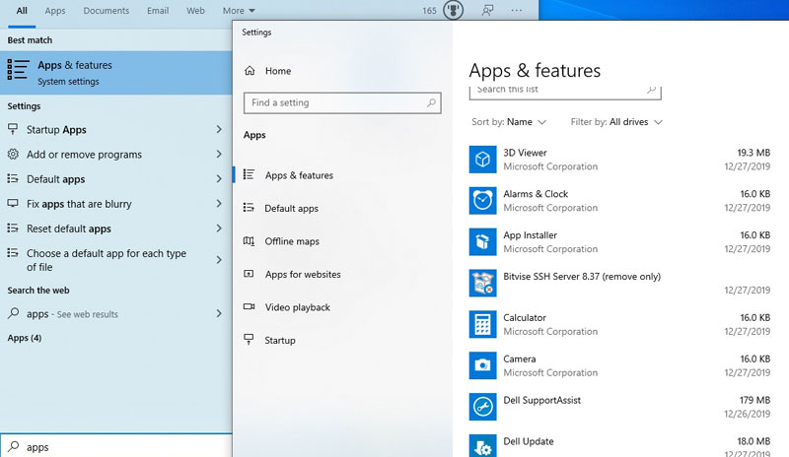The height and width of the screenshot is (457, 789).
Task: Click the 3D Viewer app icon
Action: tap(482, 160)
